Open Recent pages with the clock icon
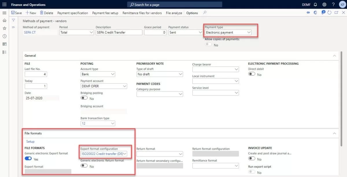 click(x=4, y=36)
